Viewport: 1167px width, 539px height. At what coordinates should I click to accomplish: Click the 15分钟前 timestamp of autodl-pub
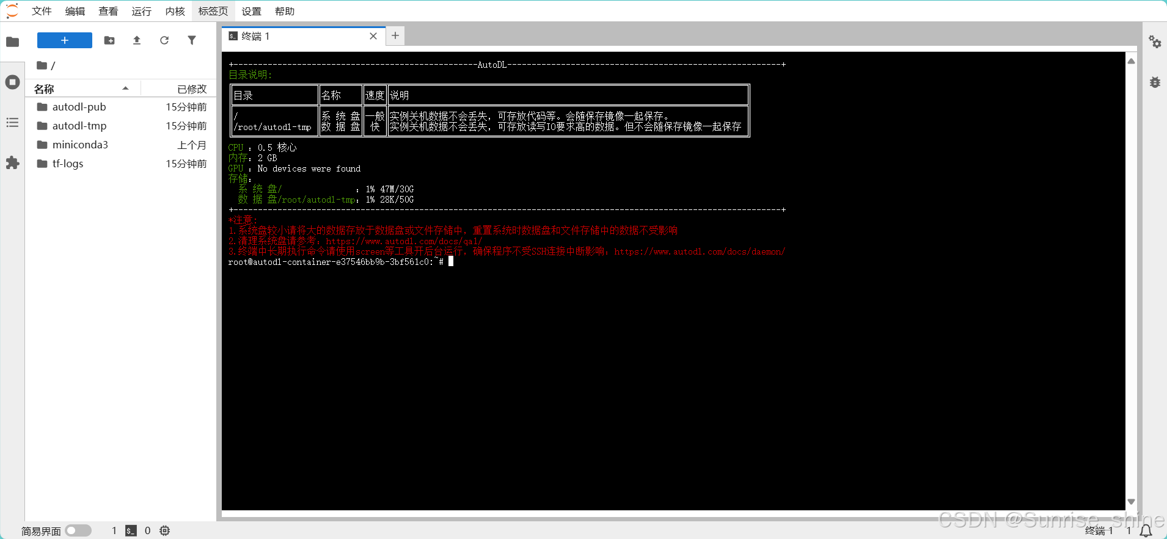coord(186,107)
